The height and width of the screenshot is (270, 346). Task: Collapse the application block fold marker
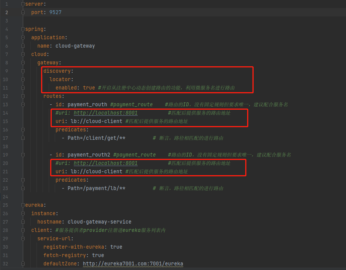(23, 38)
